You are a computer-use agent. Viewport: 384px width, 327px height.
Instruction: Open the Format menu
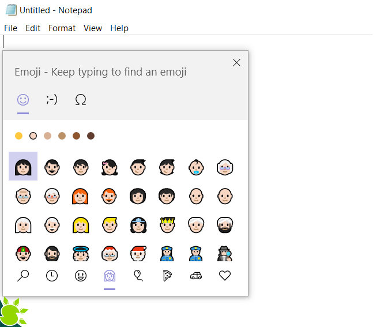pos(62,28)
